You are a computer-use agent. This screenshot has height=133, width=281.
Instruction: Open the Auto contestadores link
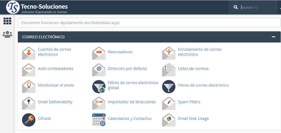pos(55,69)
